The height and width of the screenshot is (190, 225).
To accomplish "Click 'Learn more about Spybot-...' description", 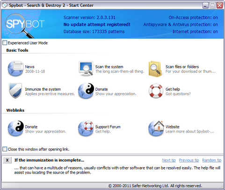I will [190, 132].
